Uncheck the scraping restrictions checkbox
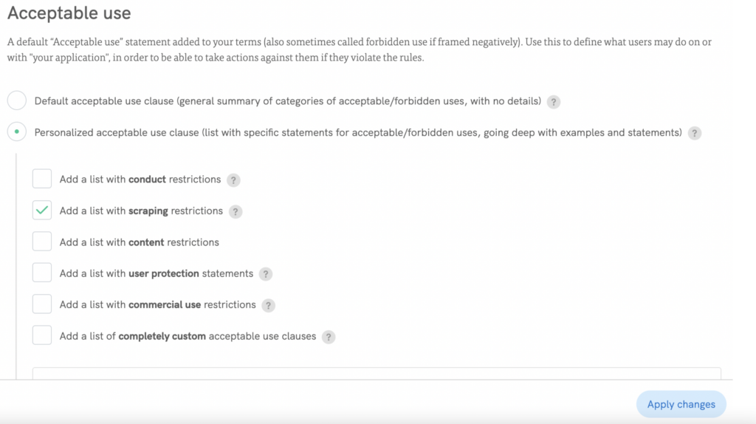The width and height of the screenshot is (756, 424). point(42,211)
